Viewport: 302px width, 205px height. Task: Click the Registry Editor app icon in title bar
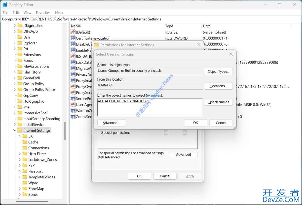(x=5, y=5)
